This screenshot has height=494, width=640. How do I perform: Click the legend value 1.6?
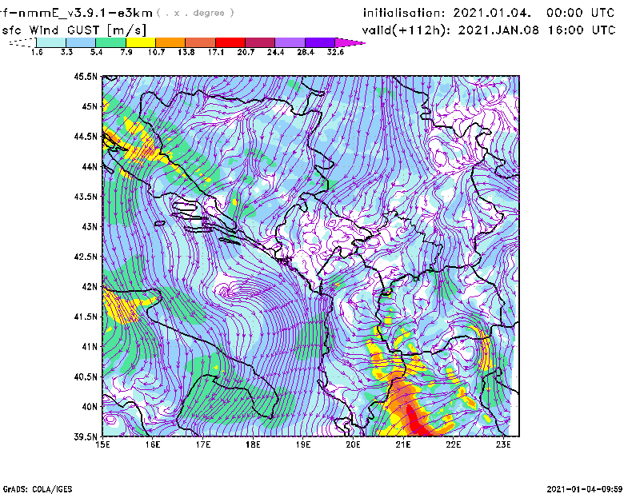pos(37,52)
